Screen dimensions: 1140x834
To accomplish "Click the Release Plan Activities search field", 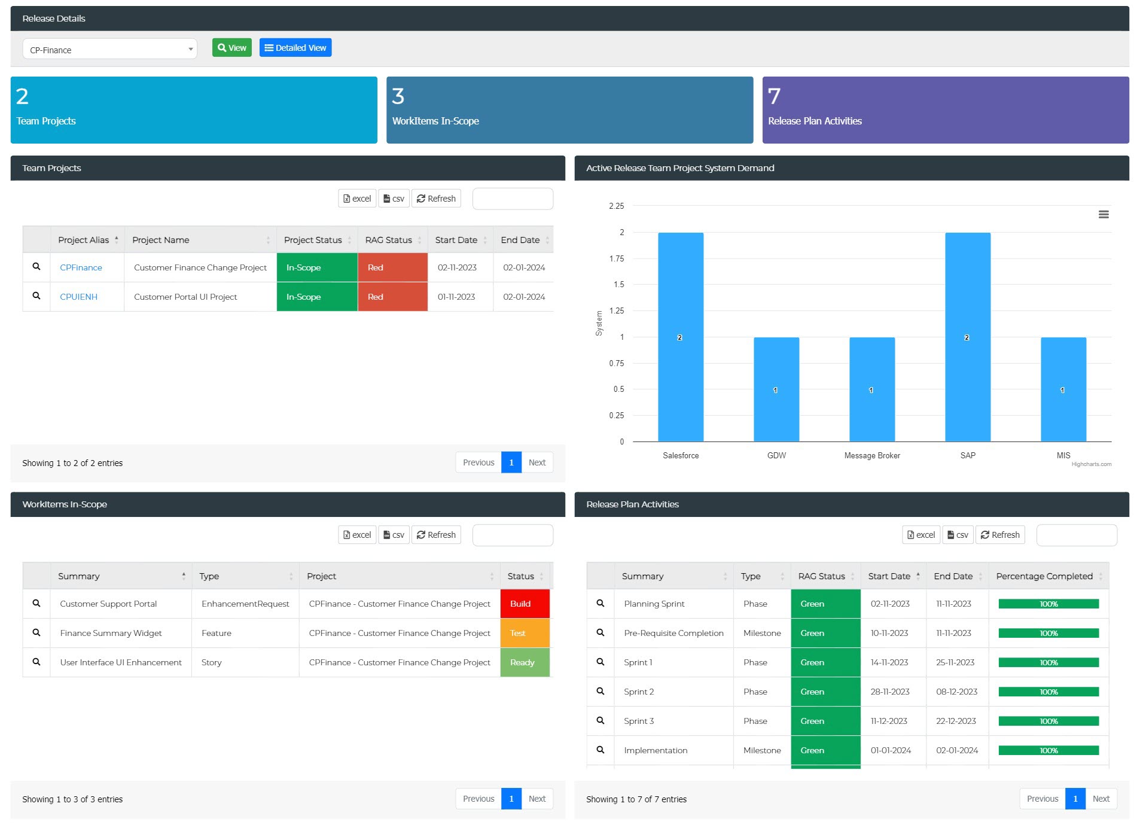I will coord(1077,535).
